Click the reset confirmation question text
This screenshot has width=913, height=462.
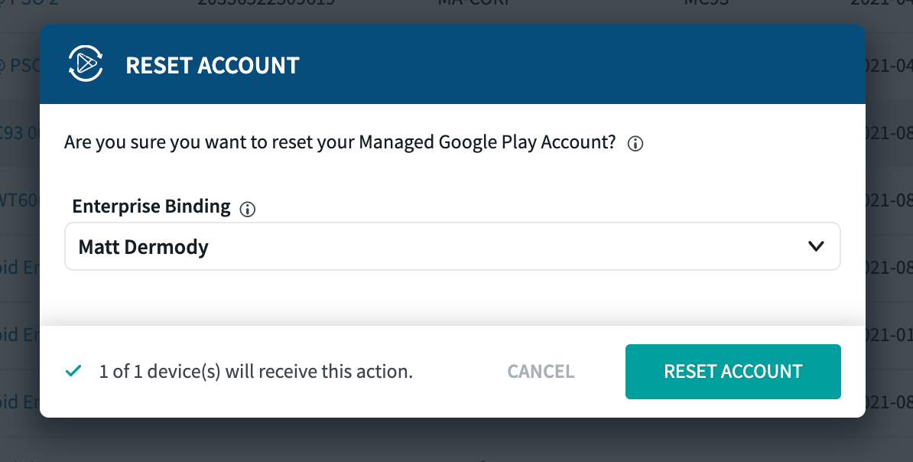point(340,143)
